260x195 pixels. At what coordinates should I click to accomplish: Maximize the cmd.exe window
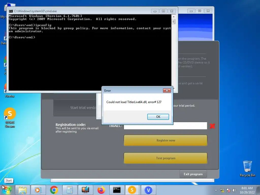coord(163,11)
